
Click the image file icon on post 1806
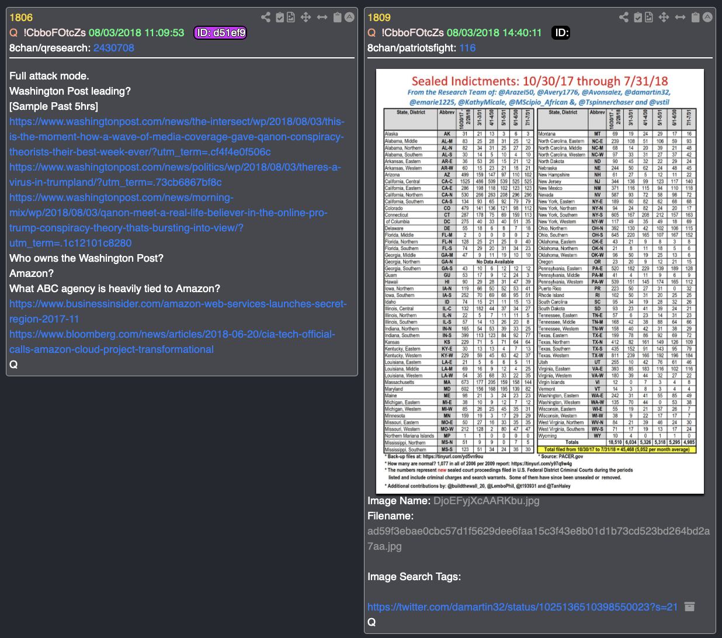click(291, 18)
